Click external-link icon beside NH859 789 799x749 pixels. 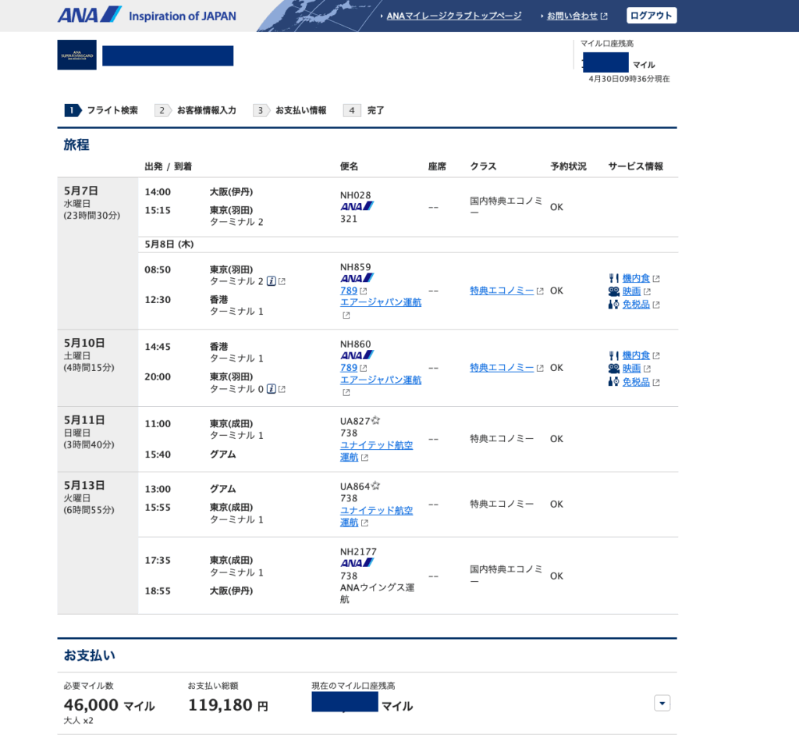[364, 291]
